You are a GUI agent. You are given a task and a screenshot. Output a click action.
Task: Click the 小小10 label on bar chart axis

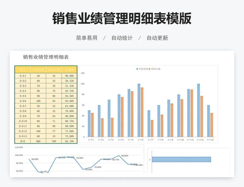point(180,140)
